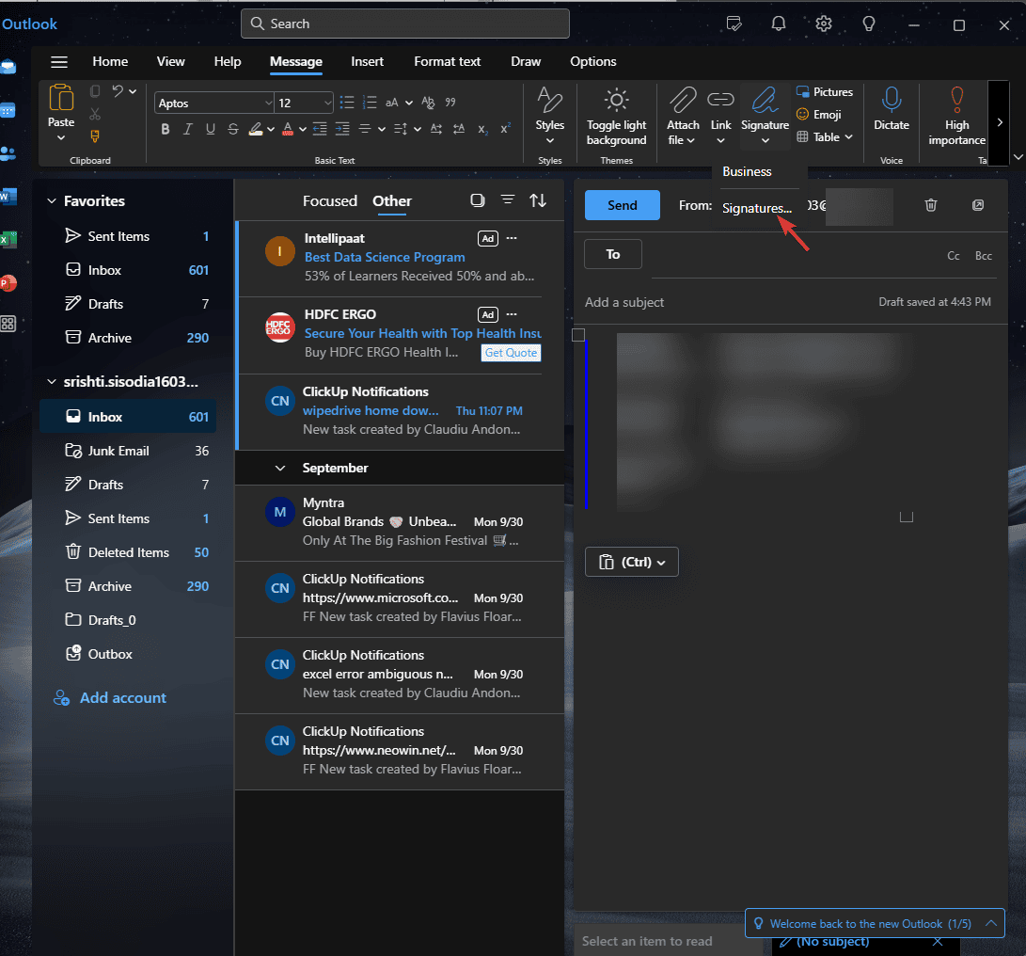Screen dimensions: 1026x956
Task: Toggle superscript formatting
Action: pyautogui.click(x=505, y=129)
